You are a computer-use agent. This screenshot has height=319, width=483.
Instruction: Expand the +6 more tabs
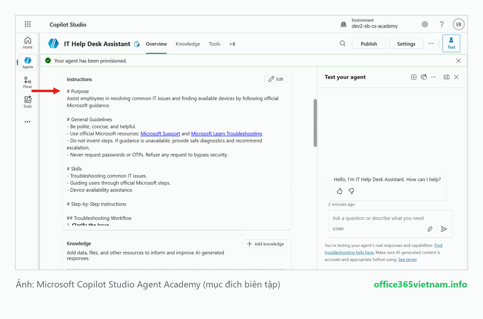232,44
